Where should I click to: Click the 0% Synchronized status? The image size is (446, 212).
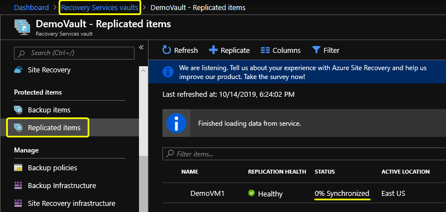(x=342, y=194)
